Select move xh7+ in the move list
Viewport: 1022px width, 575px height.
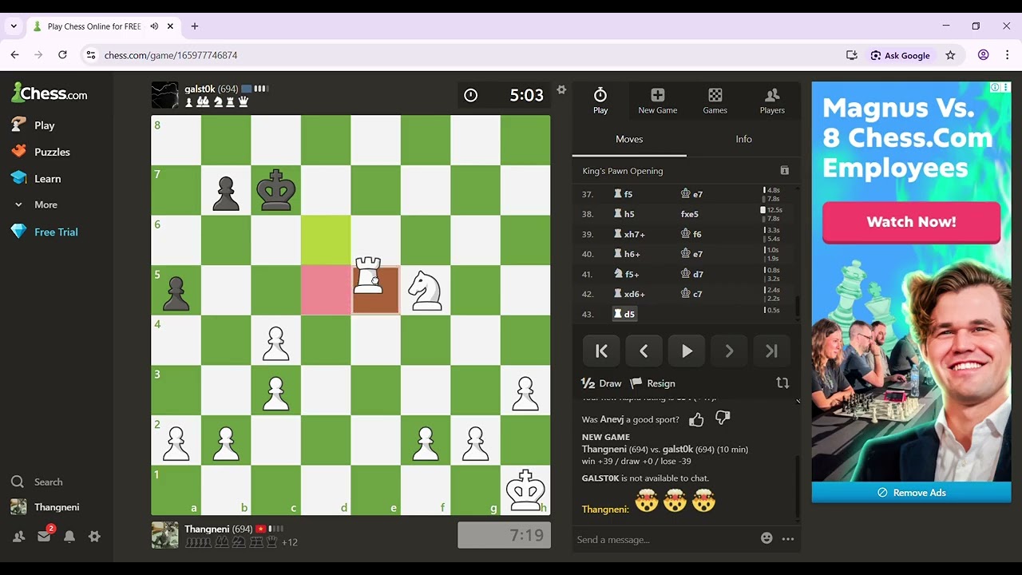[x=629, y=234]
